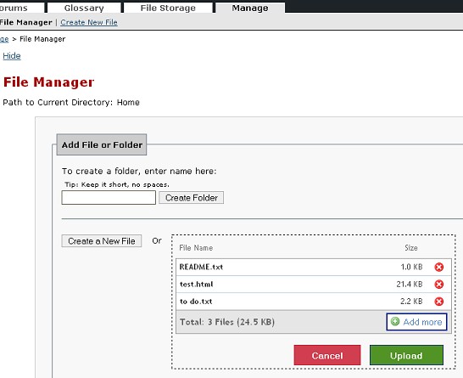The width and height of the screenshot is (463, 378).
Task: Click the green plus icon beside Add more
Action: click(x=395, y=321)
